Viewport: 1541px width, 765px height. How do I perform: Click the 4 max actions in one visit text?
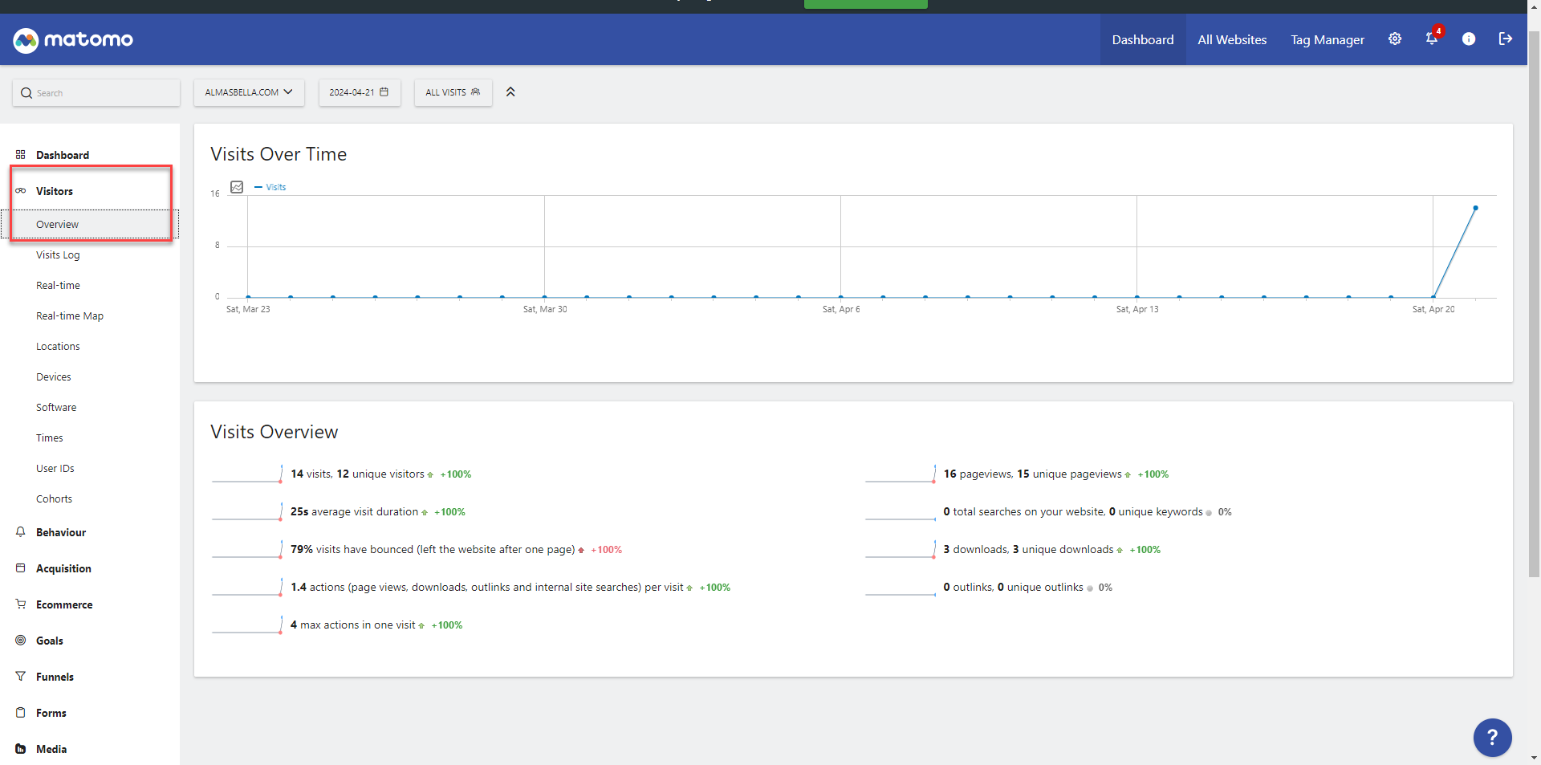(353, 625)
